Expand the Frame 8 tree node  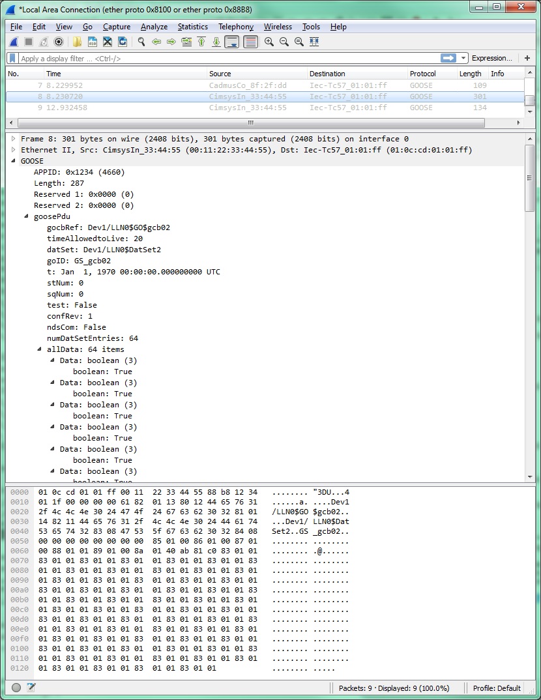coord(14,139)
